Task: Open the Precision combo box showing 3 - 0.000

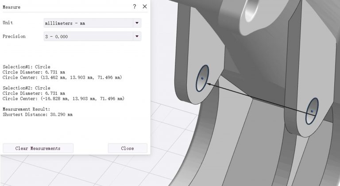Action: 93,36
